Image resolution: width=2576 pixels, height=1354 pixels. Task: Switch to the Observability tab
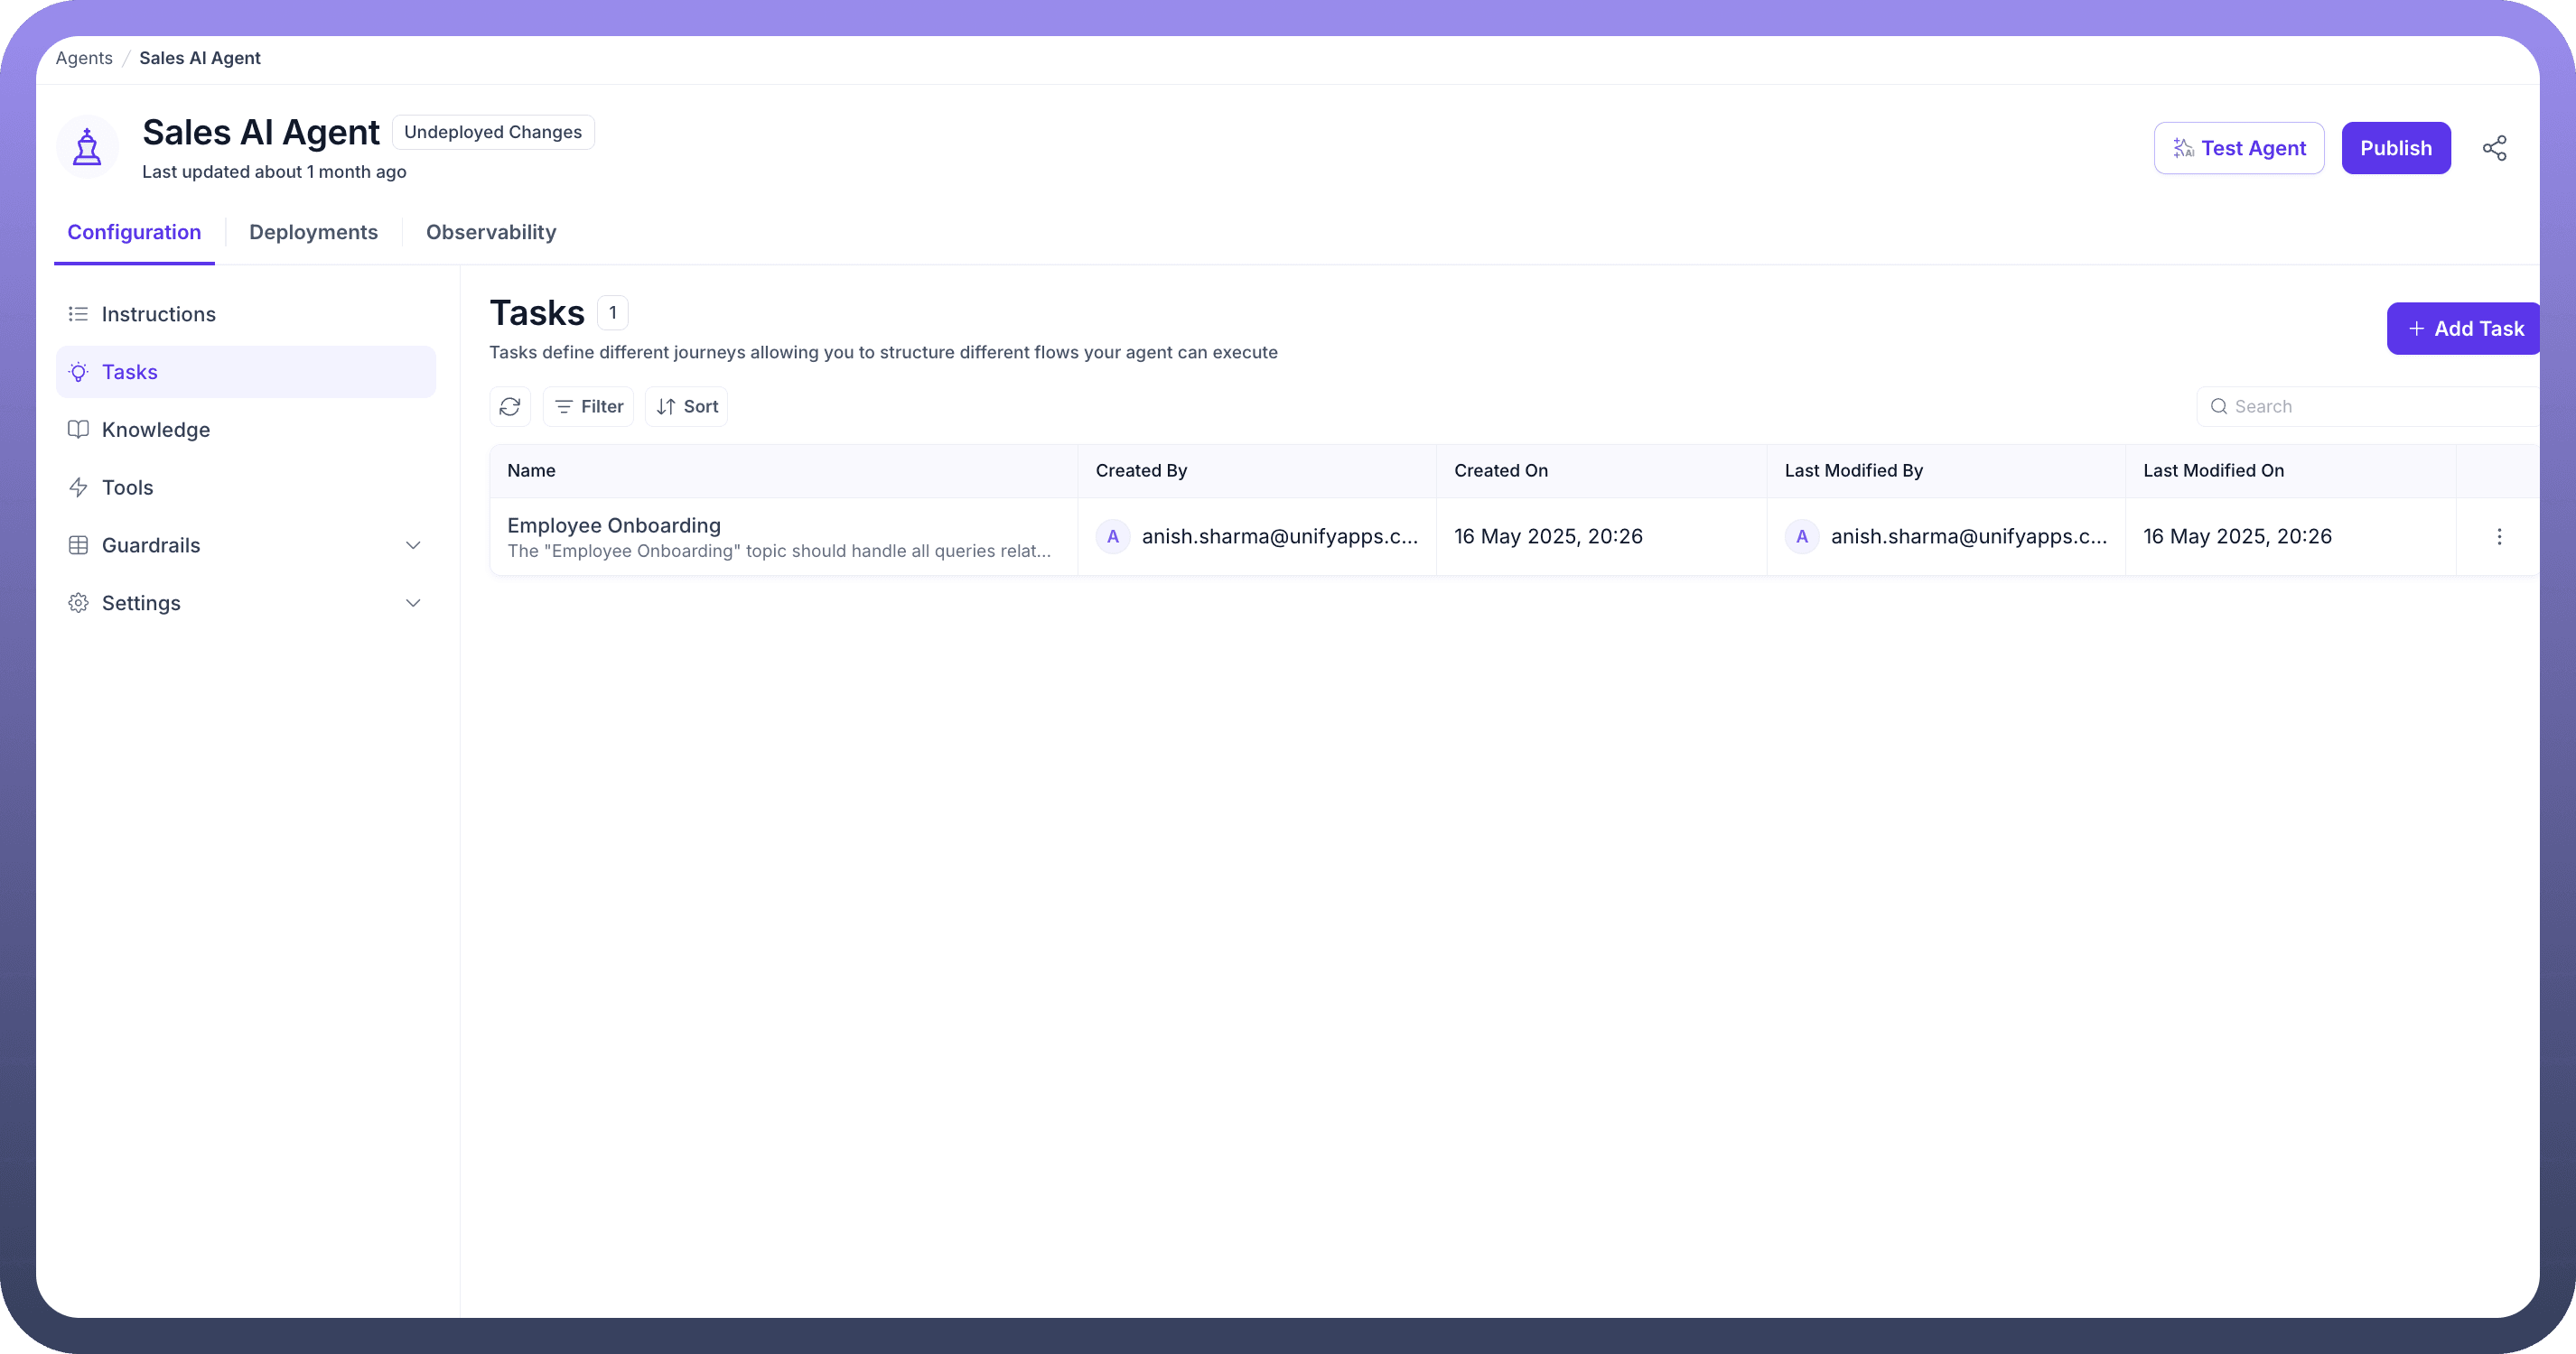(491, 233)
